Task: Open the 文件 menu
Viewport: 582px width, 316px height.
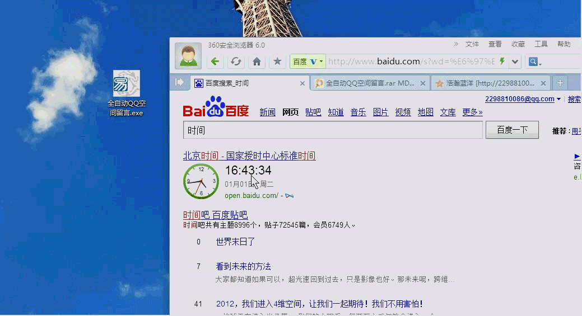Action: coord(472,44)
